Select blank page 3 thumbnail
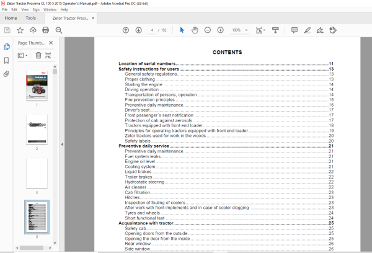The image size is (372, 253). (37, 174)
